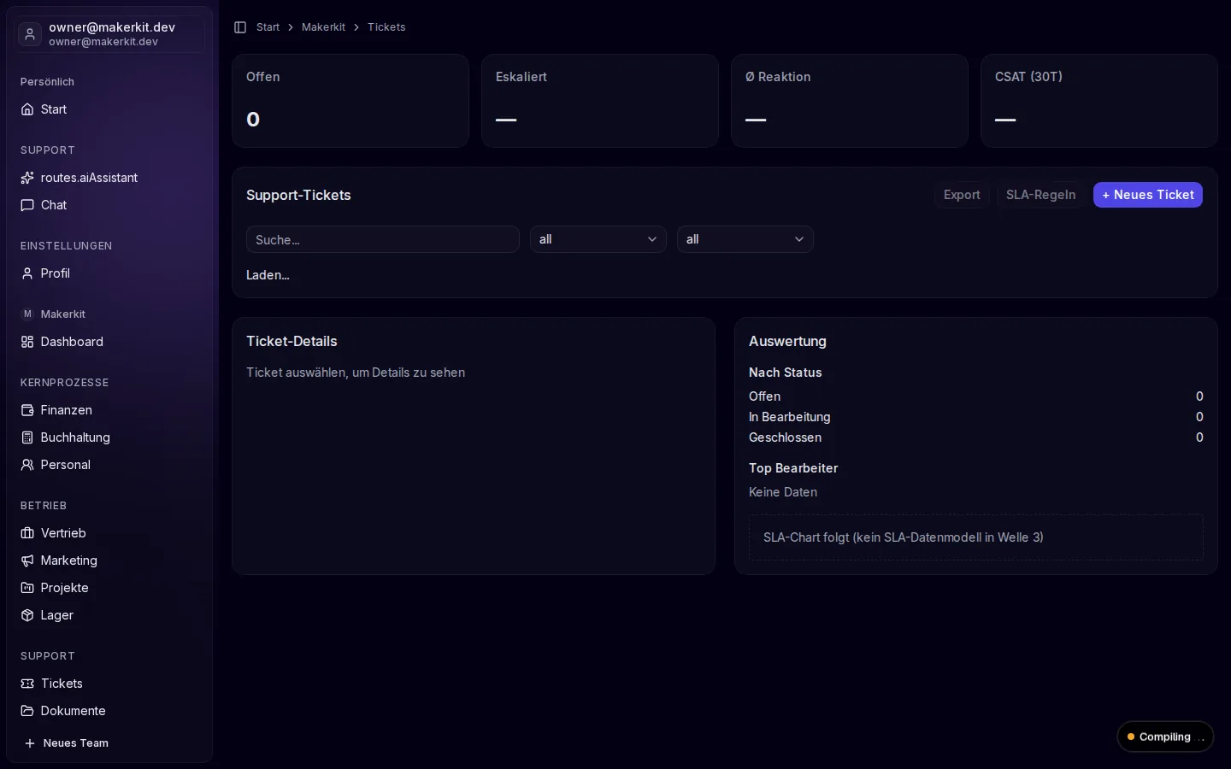
Task: Click the Start home icon
Action: pyautogui.click(x=27, y=109)
